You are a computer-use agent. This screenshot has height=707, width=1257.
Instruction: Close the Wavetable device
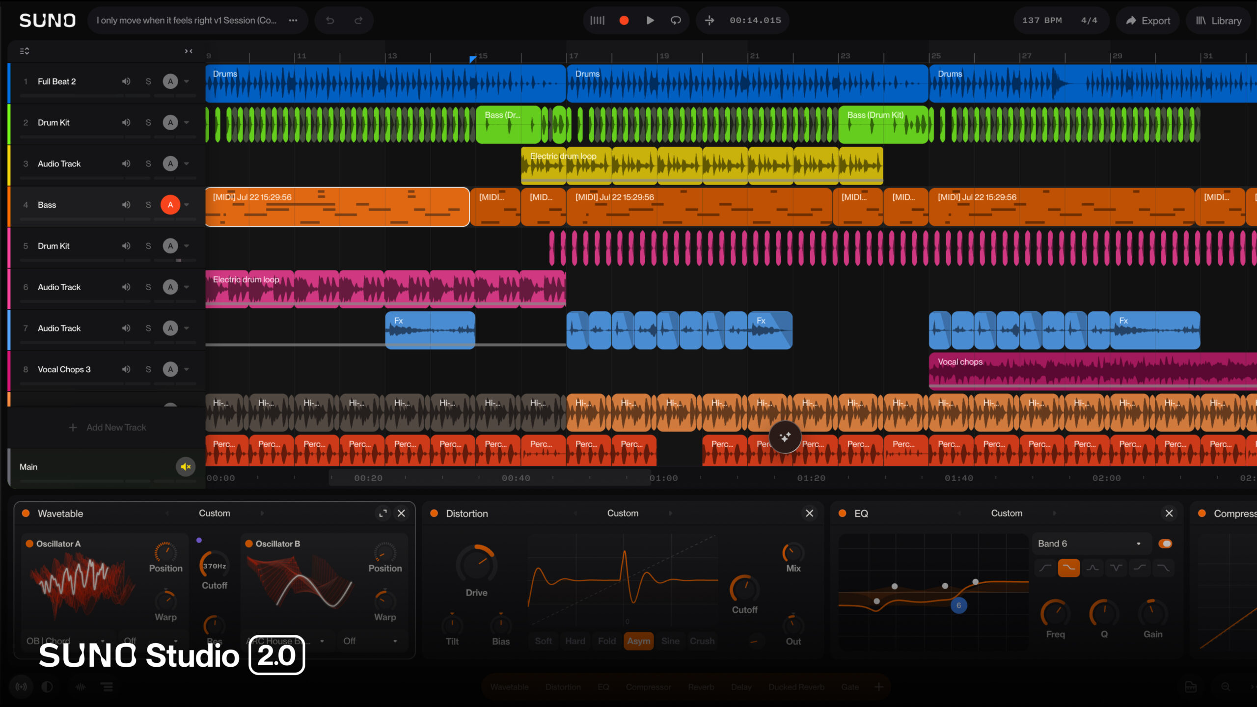point(401,513)
